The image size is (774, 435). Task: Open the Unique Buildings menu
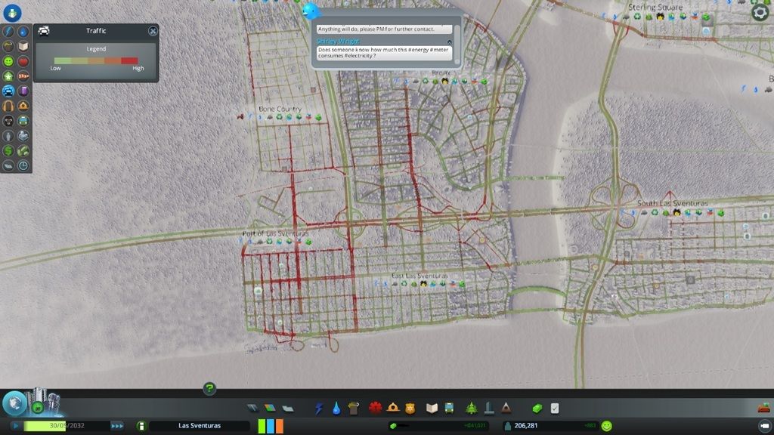coord(489,409)
